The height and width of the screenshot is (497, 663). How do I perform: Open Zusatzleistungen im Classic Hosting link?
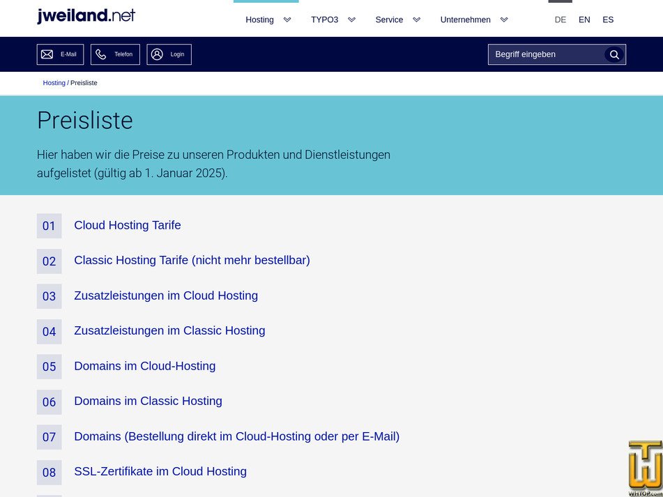pyautogui.click(x=169, y=331)
